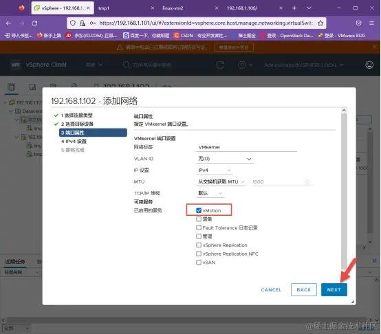This screenshot has height=334, width=381.
Task: Open the 全部 filter dropdown
Action: tap(17, 329)
